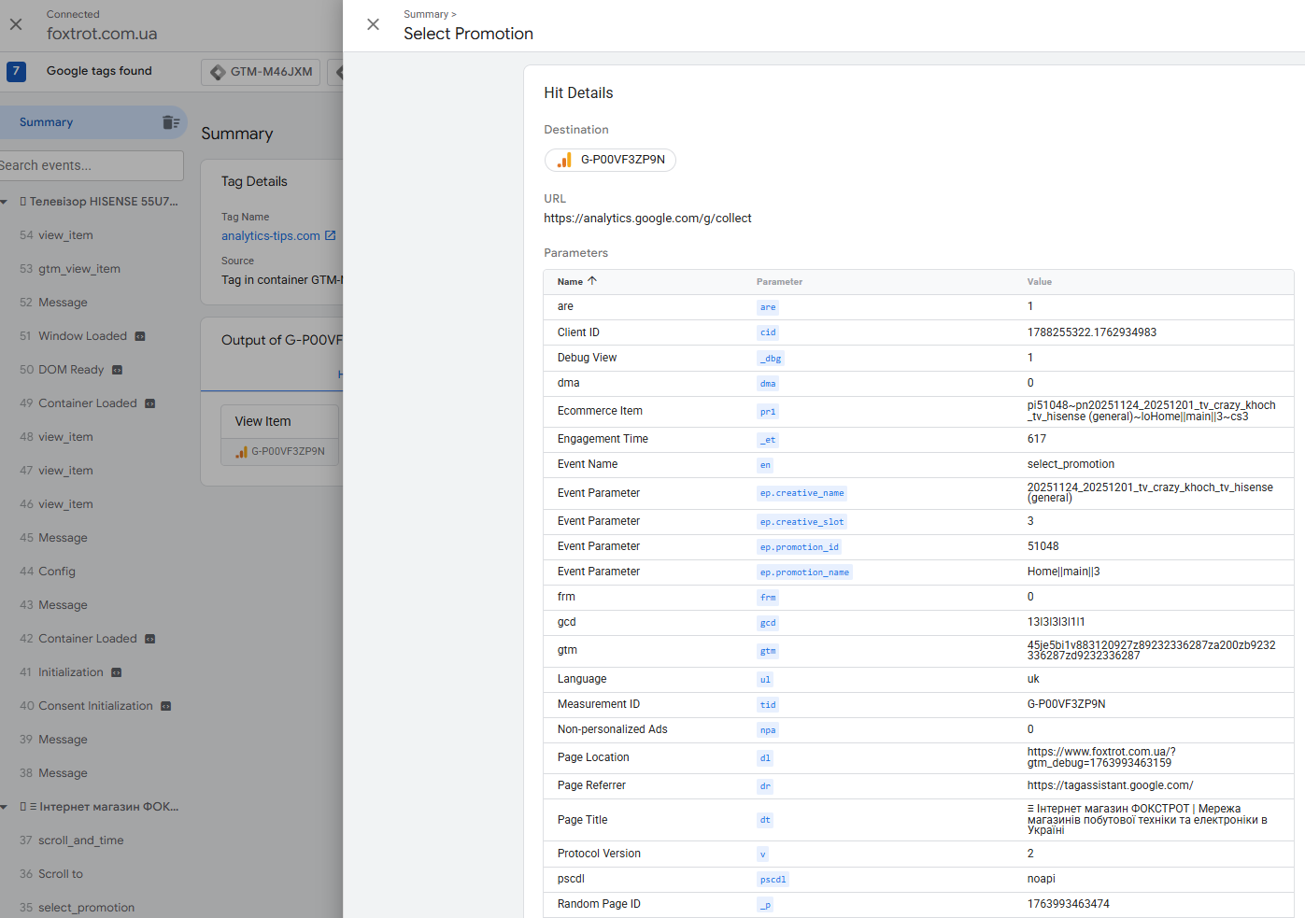
Task: Select the GTM-M46JXM container tab
Action: click(261, 72)
